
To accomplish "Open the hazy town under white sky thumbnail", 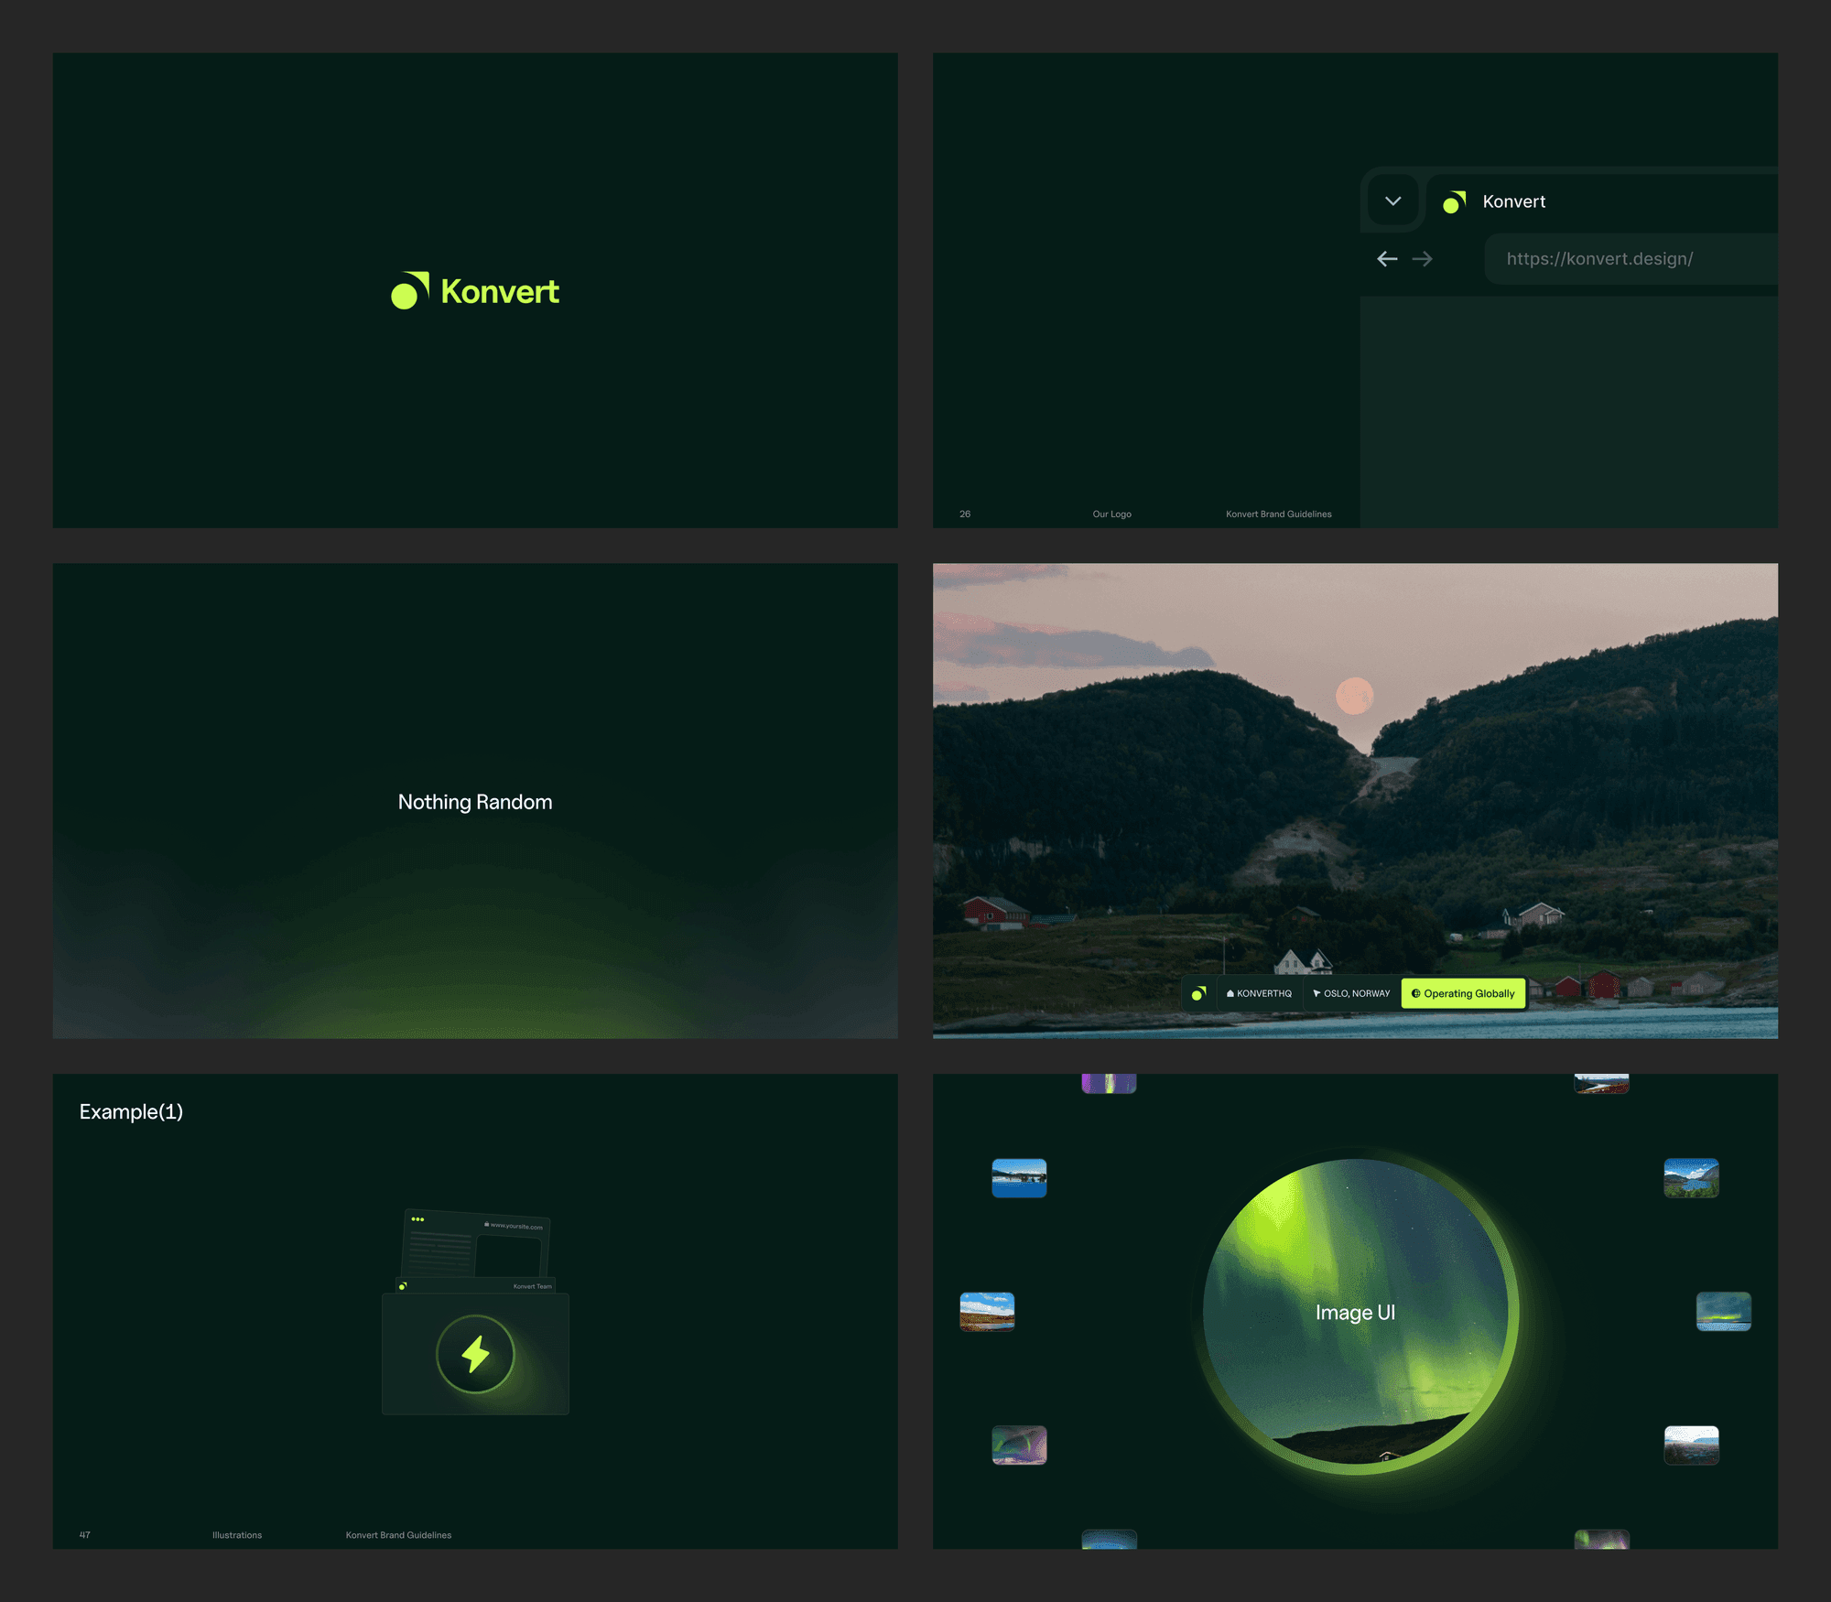I will pos(1691,1445).
